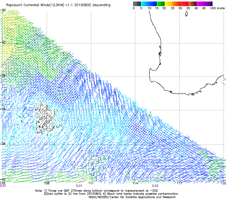Click the "D:32" purple time label

tap(155, 186)
